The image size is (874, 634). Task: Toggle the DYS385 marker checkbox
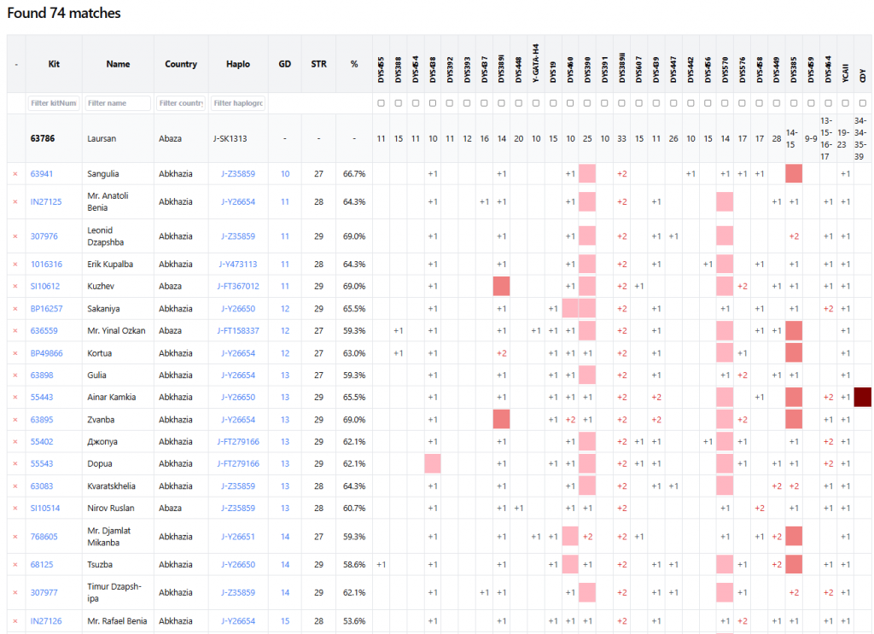tap(794, 103)
